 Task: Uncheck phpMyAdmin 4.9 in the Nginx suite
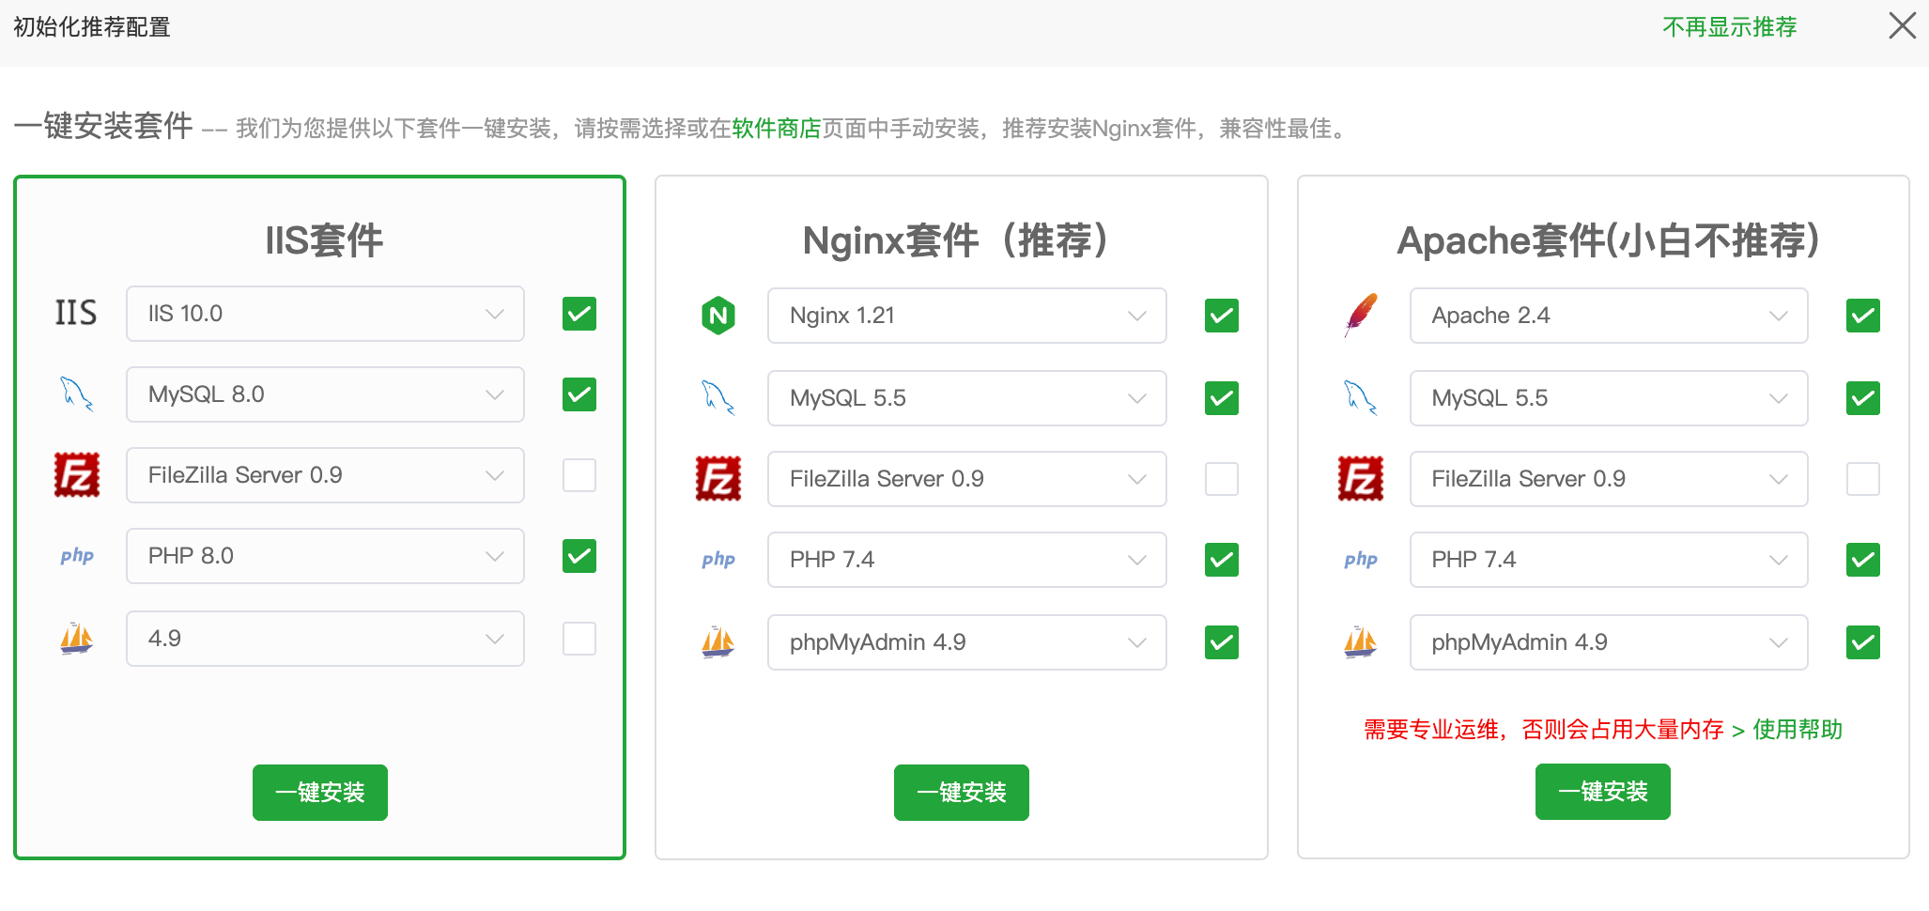click(1222, 642)
